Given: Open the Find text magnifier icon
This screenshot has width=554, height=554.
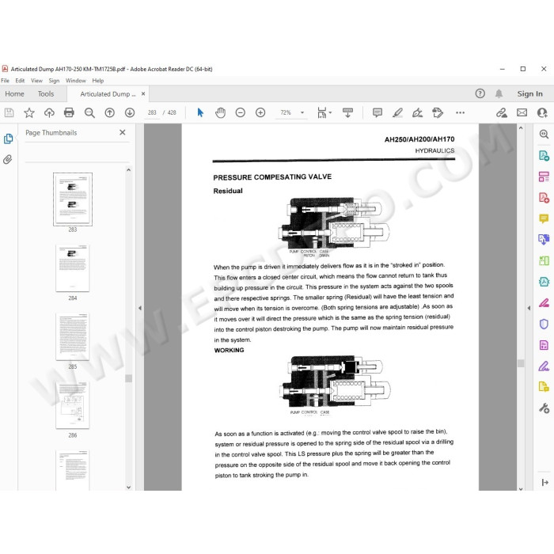Looking at the screenshot, I should tap(89, 112).
